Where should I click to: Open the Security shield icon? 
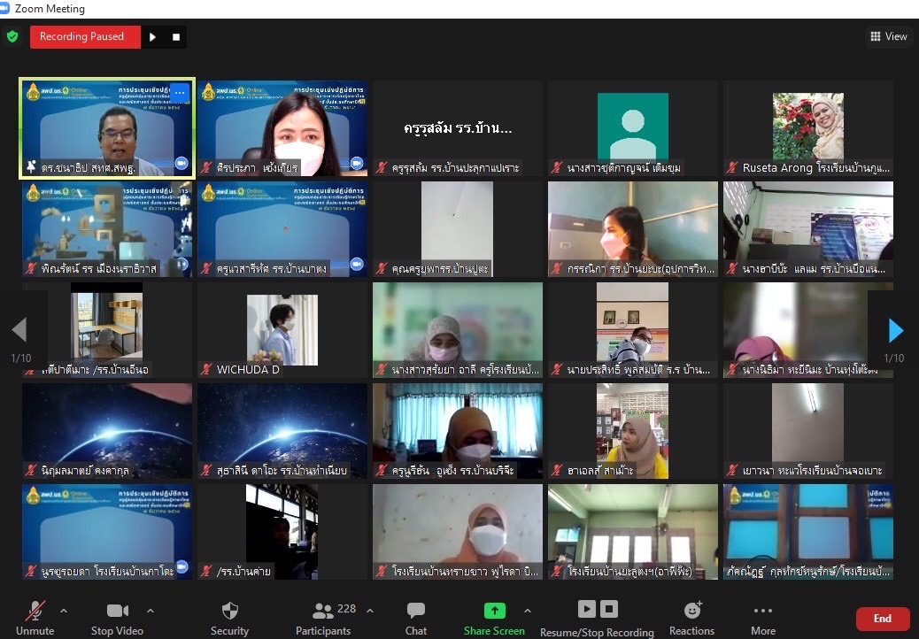tap(229, 611)
